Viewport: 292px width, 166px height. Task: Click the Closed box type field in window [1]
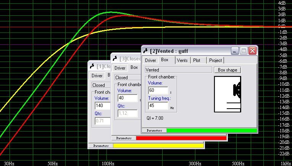(x=101, y=85)
